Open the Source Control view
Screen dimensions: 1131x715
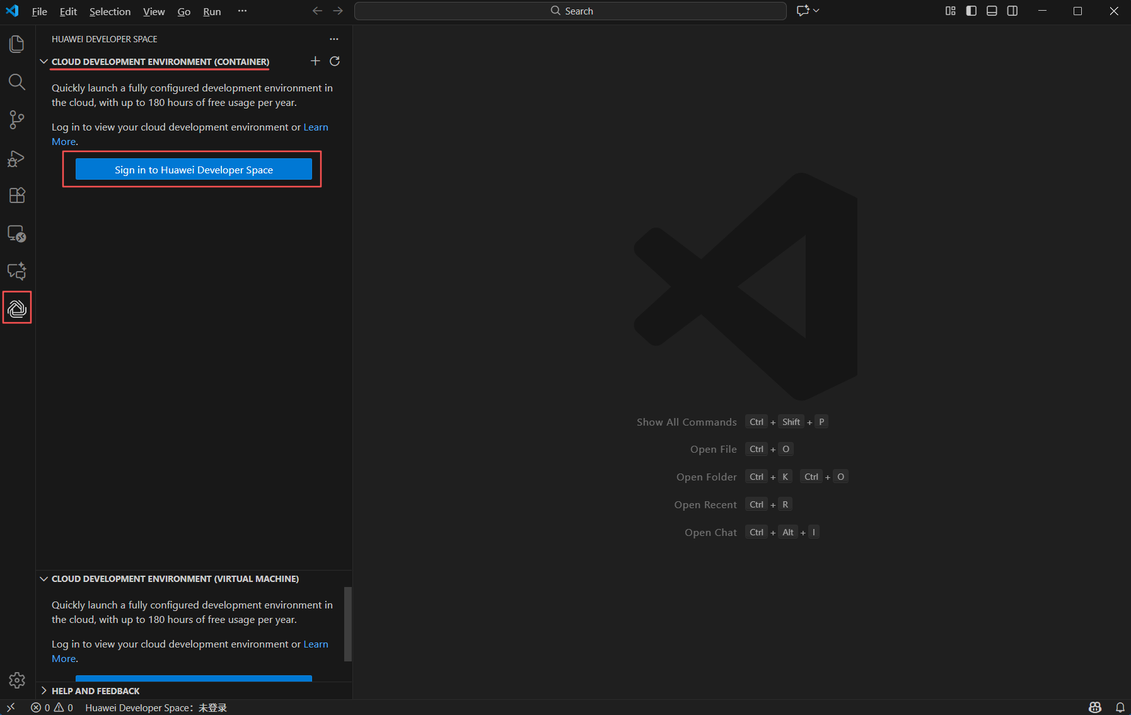pyautogui.click(x=17, y=120)
